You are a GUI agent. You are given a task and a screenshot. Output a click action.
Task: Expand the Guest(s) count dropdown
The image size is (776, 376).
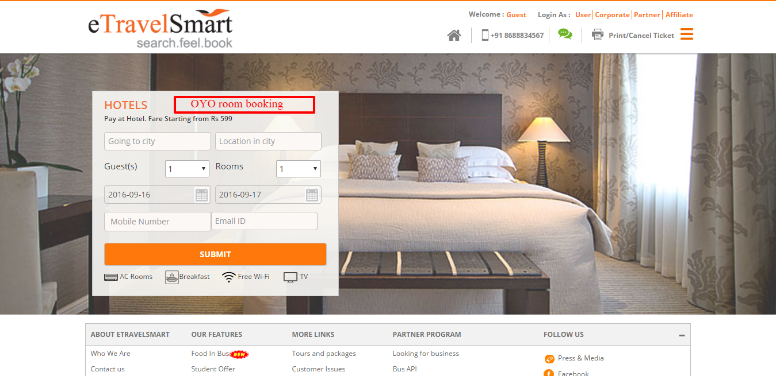pyautogui.click(x=187, y=169)
